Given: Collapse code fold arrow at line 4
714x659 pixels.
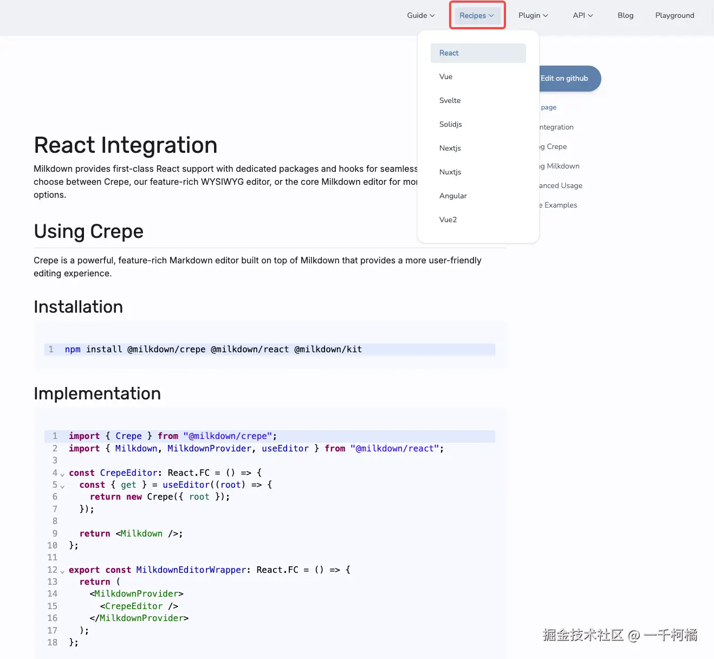Looking at the screenshot, I should (x=62, y=474).
